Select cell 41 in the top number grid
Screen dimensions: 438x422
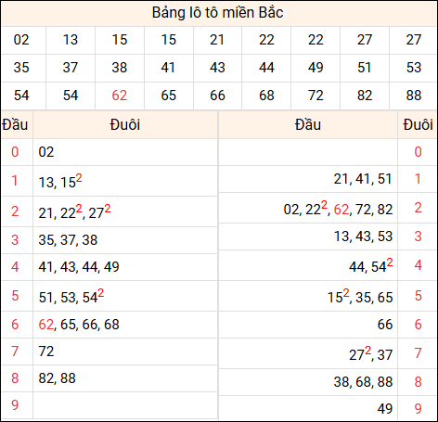point(168,68)
